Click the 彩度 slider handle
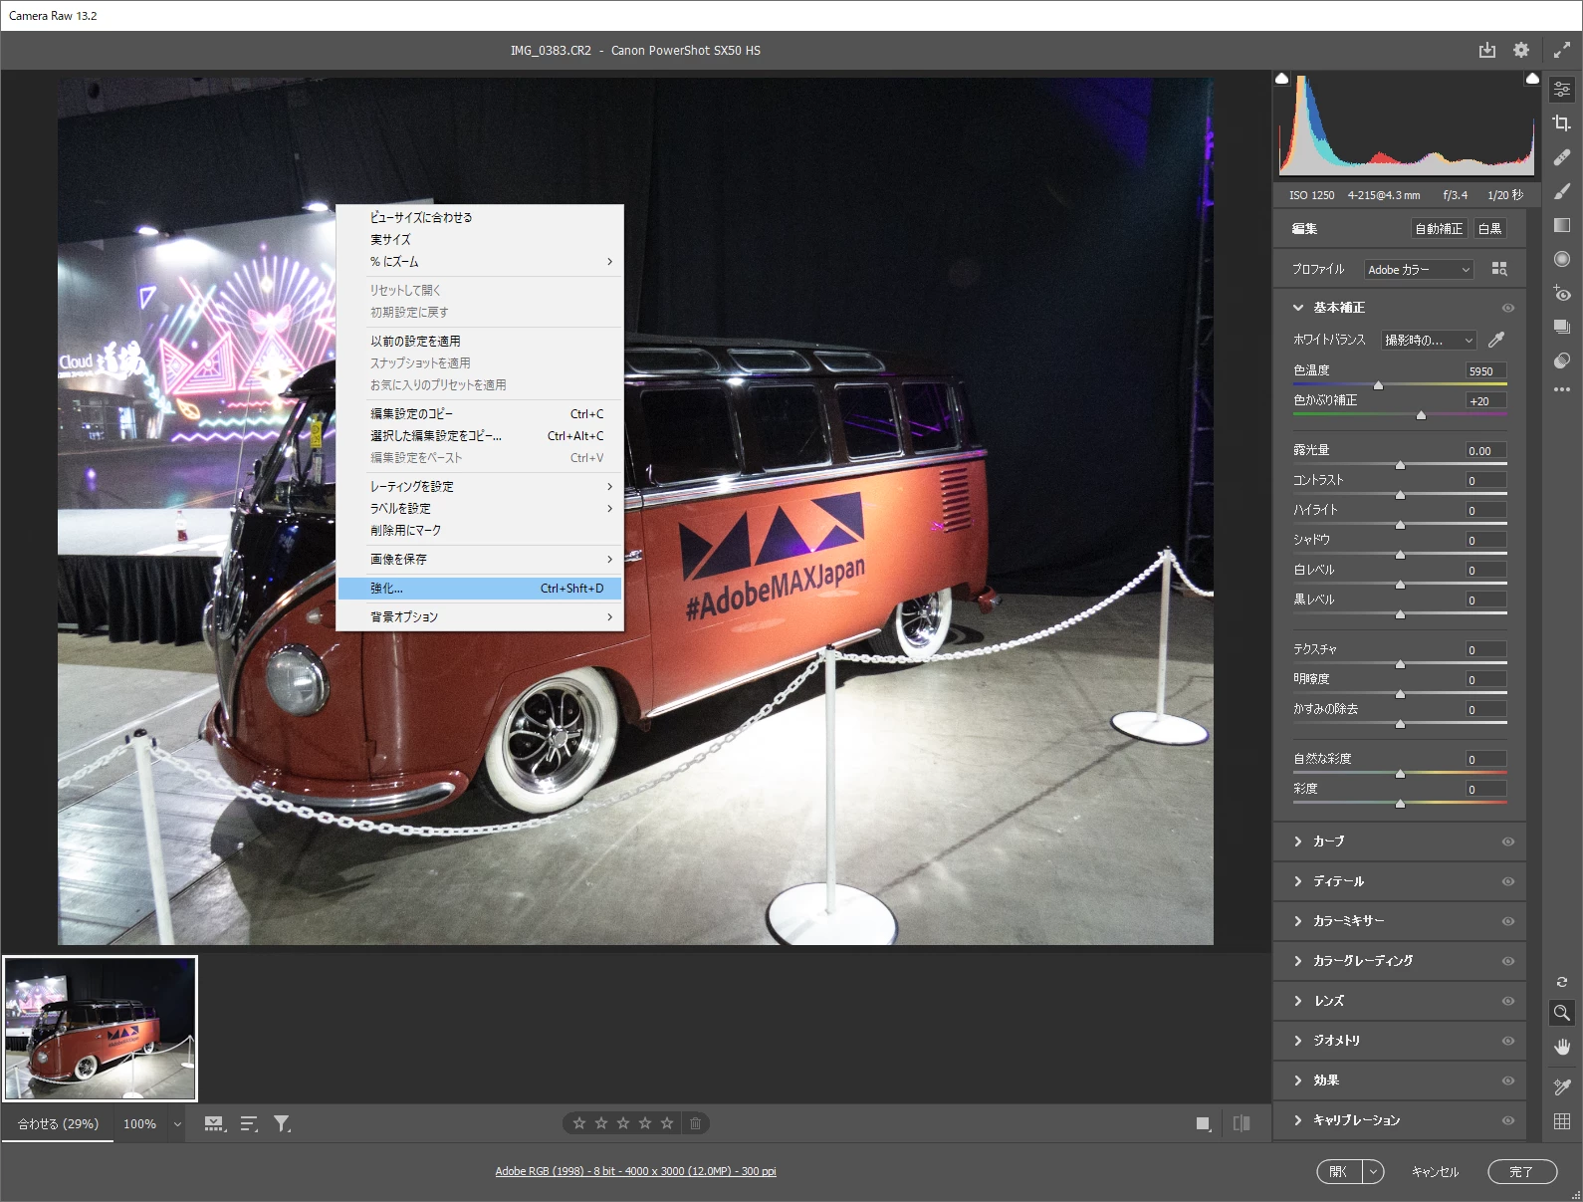This screenshot has height=1202, width=1583. click(x=1400, y=804)
